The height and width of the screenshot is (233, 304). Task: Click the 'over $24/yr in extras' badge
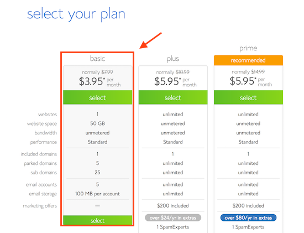[173, 218]
